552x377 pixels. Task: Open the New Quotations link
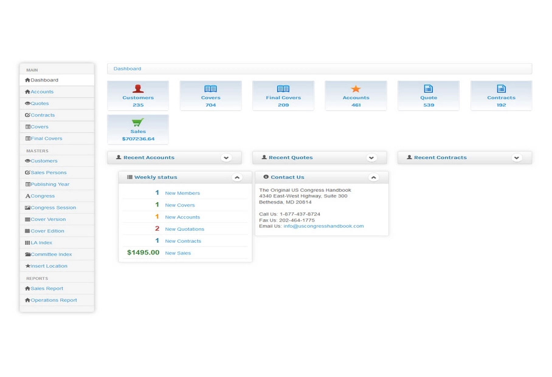tap(184, 229)
